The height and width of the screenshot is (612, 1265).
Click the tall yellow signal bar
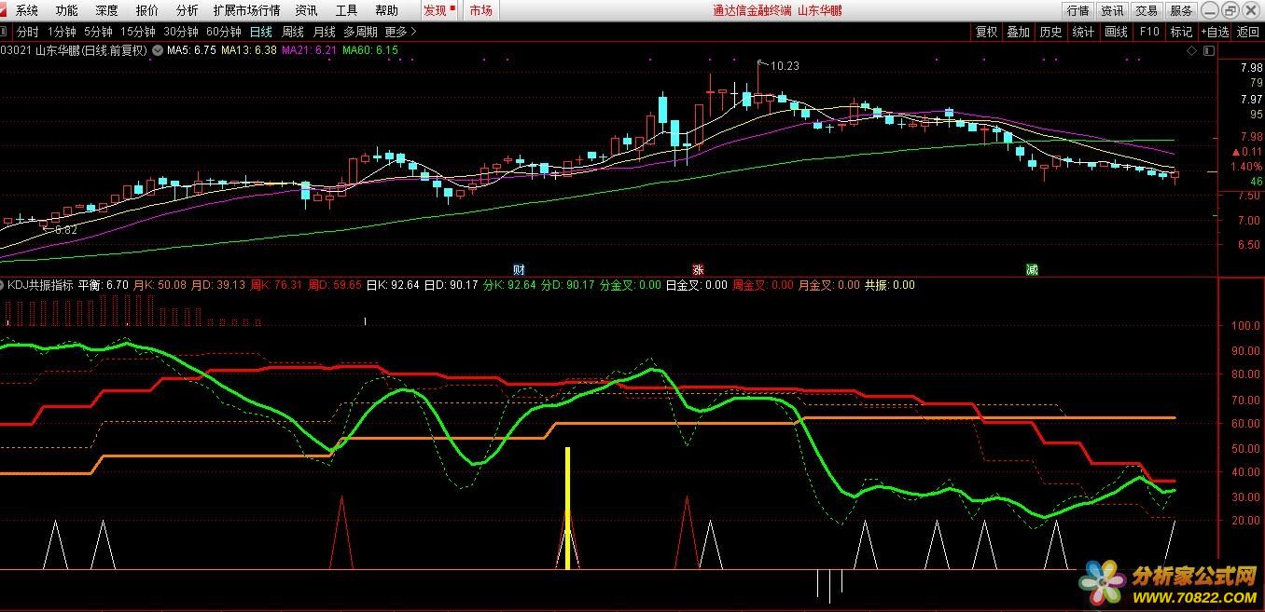click(x=567, y=508)
